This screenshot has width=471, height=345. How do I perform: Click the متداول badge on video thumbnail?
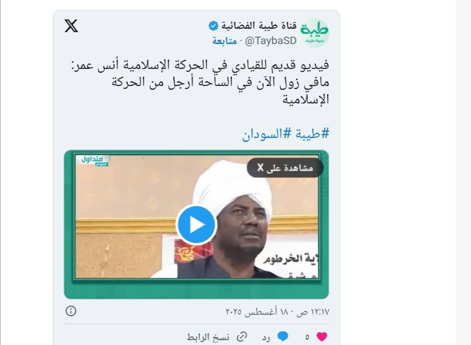pos(93,160)
